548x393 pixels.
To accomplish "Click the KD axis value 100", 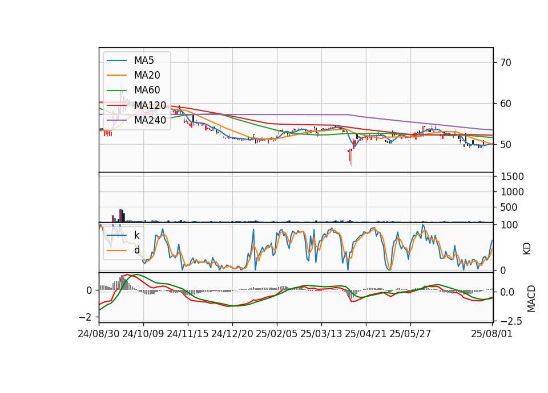I will pyautogui.click(x=509, y=225).
